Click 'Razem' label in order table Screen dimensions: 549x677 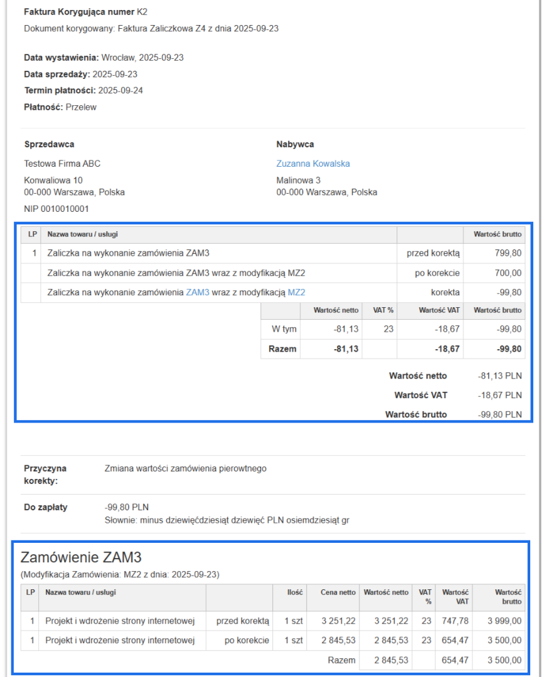point(341,660)
